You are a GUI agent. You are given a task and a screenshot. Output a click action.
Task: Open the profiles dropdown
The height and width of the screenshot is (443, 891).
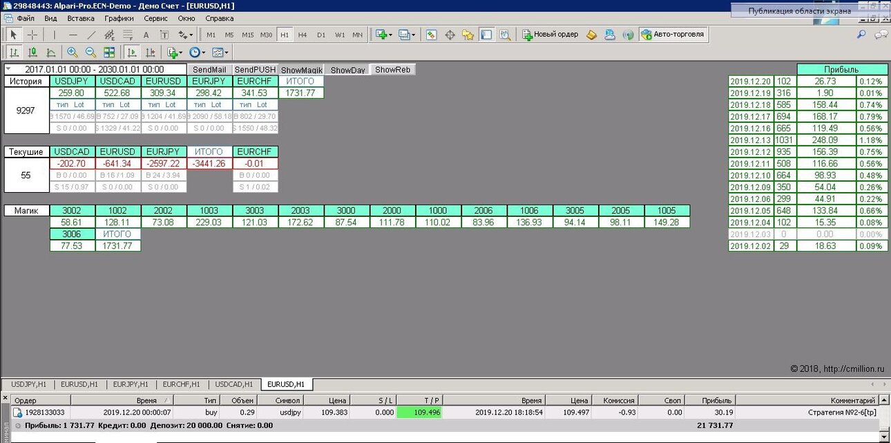tap(407, 35)
